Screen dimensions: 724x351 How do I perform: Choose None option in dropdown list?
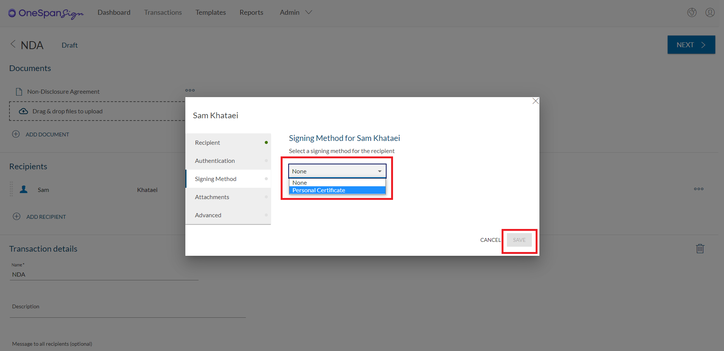[337, 183]
